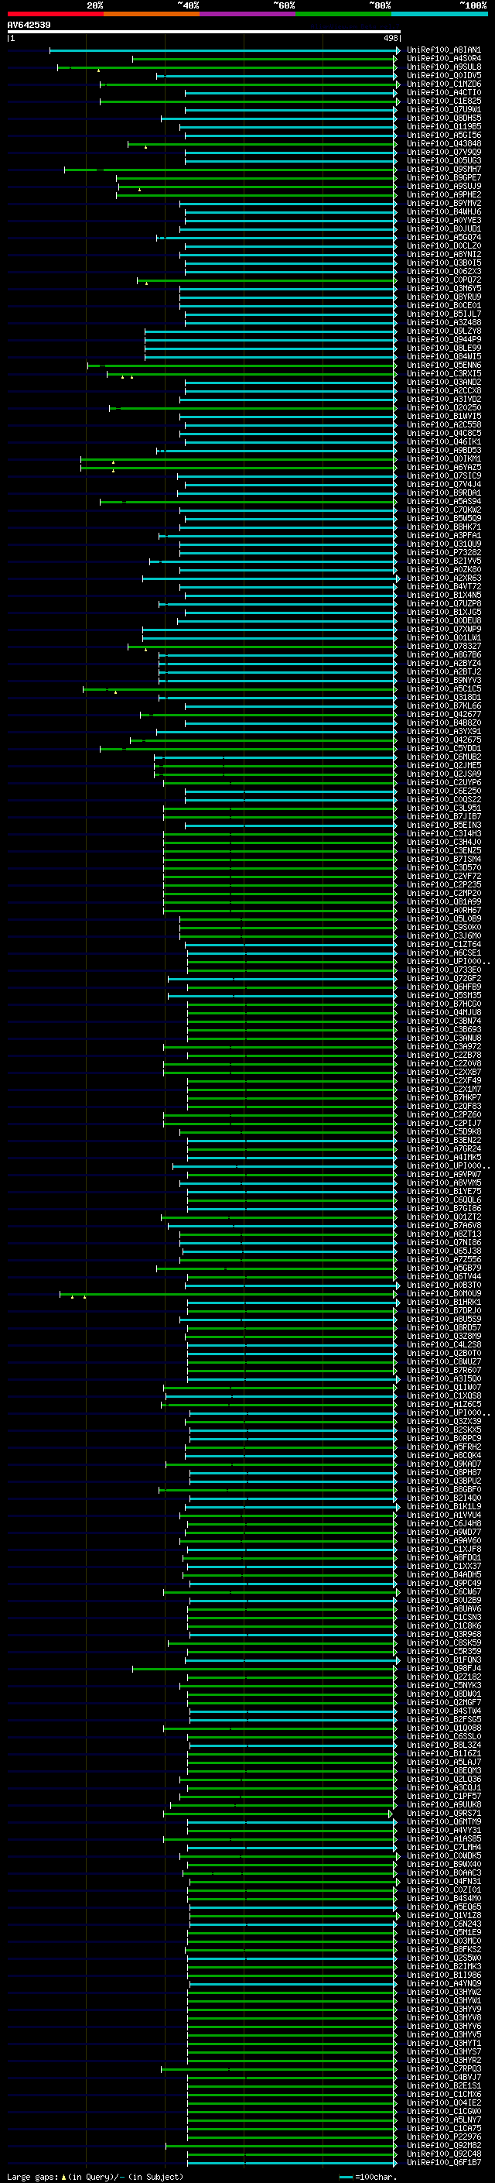Click the Large gaps legend text
The height and width of the screenshot is (2183, 495).
point(95,2176)
